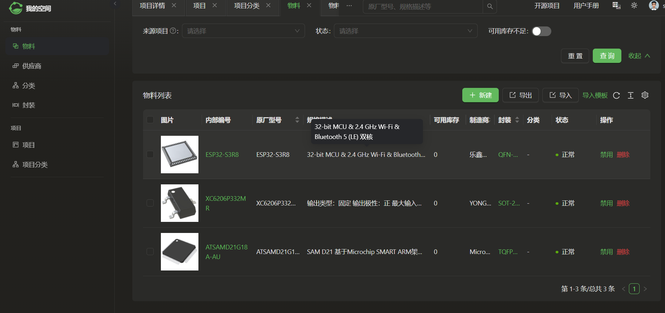Screen dimensions: 665x313
Task: Click 删除 for ESP32-S3R8
Action: (623, 154)
